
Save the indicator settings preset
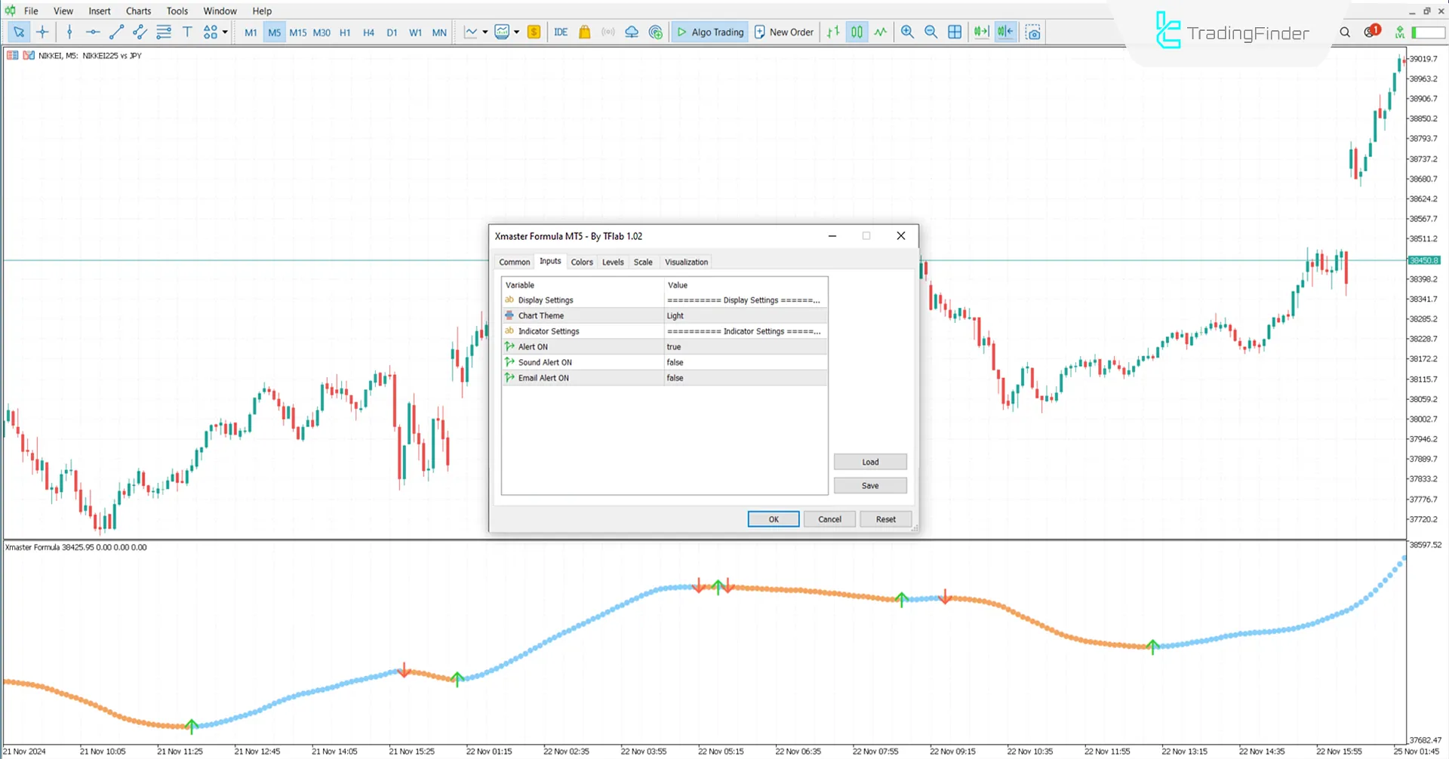click(x=869, y=485)
